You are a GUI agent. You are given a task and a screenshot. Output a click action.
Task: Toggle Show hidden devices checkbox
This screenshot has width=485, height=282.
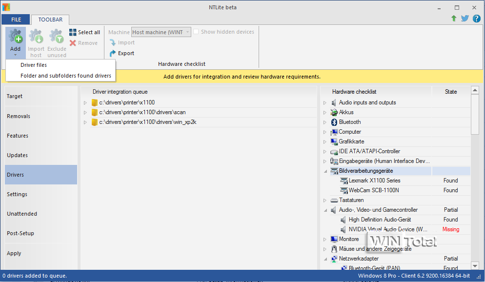point(196,32)
